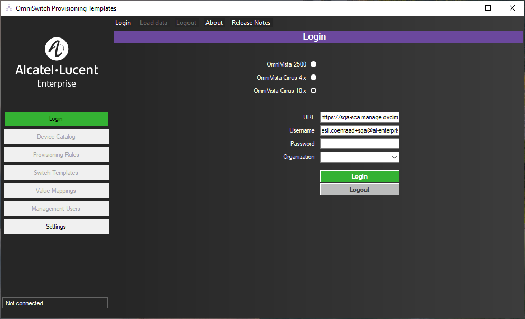Click the OmniVista Cirrus 10.x label
Viewport: 525px width, 319px height.
[280, 91]
